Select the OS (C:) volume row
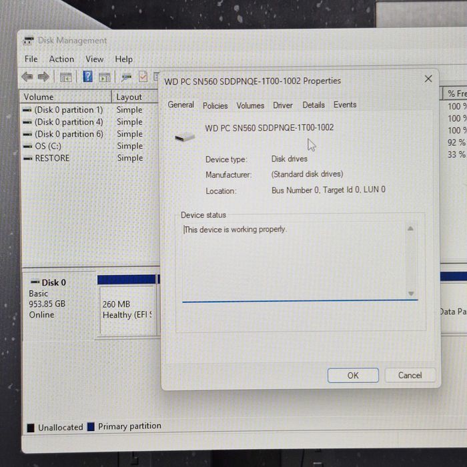This screenshot has height=467, width=467. click(x=43, y=146)
